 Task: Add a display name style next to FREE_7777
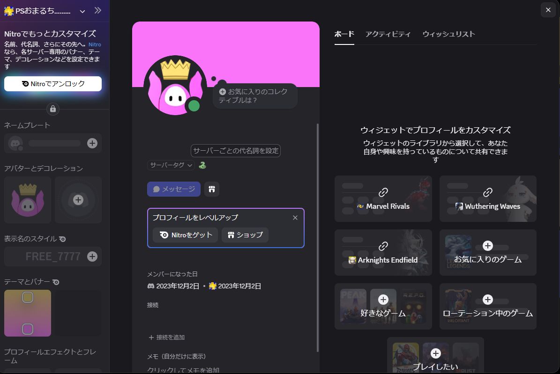[x=92, y=257]
